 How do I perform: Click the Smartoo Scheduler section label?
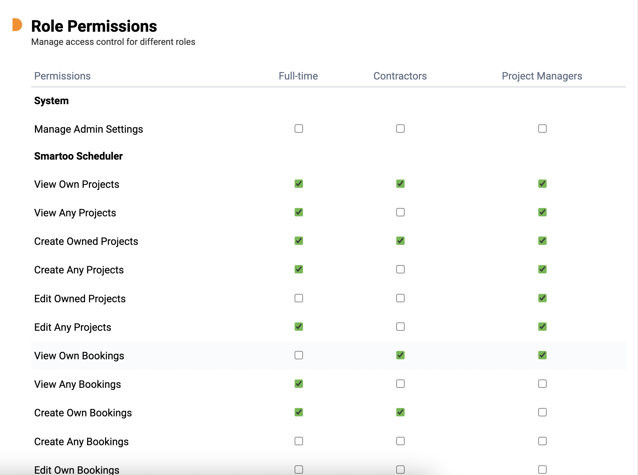(x=79, y=156)
